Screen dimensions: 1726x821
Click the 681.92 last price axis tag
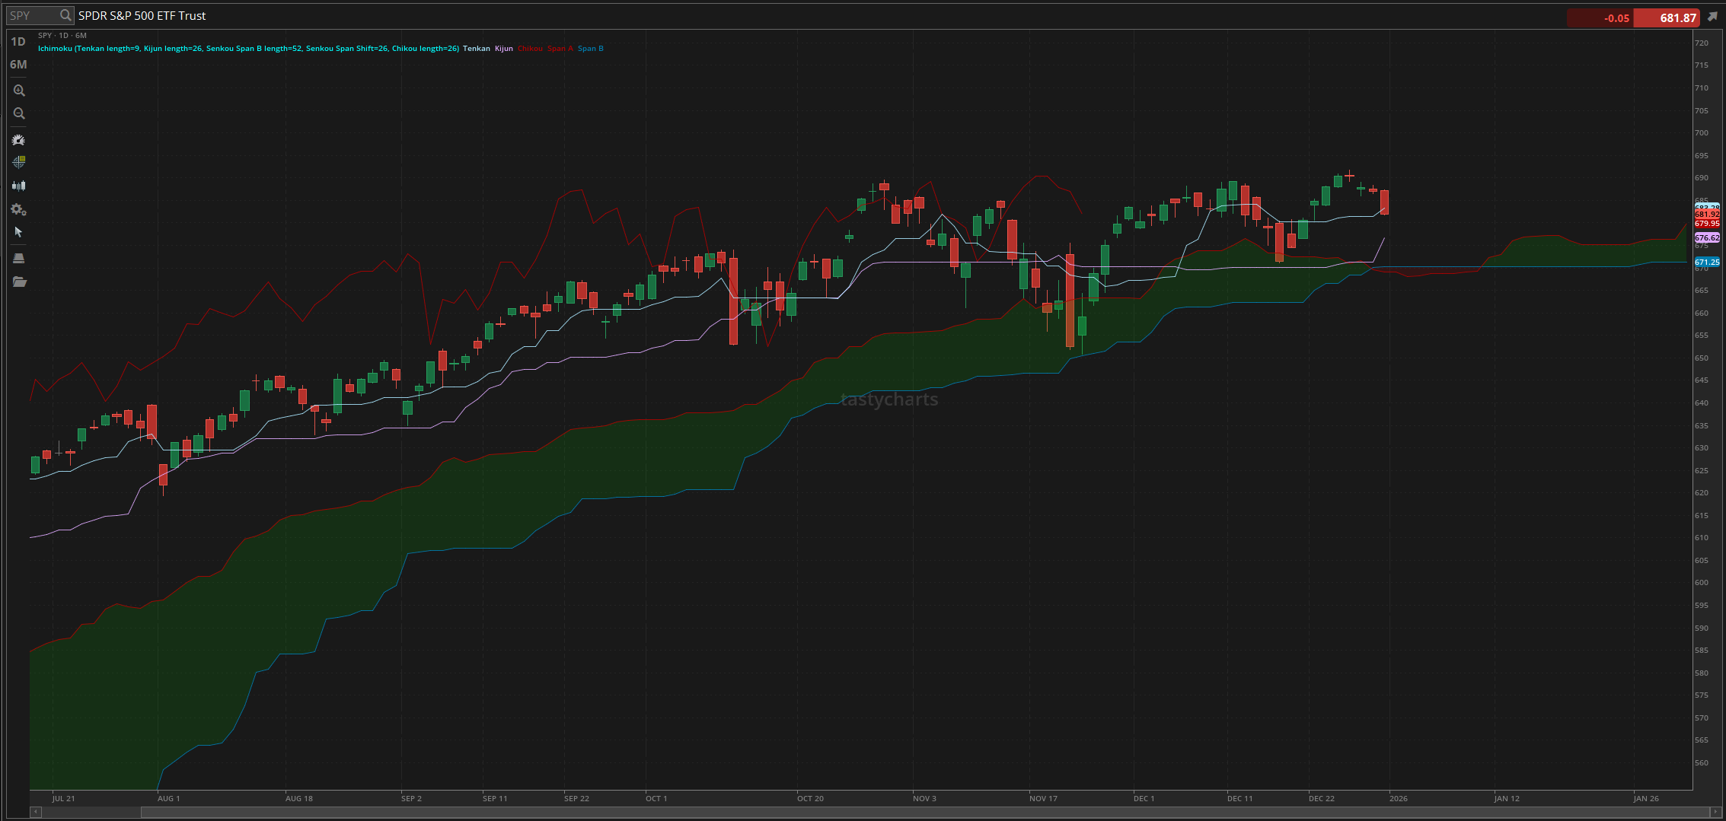pos(1707,215)
